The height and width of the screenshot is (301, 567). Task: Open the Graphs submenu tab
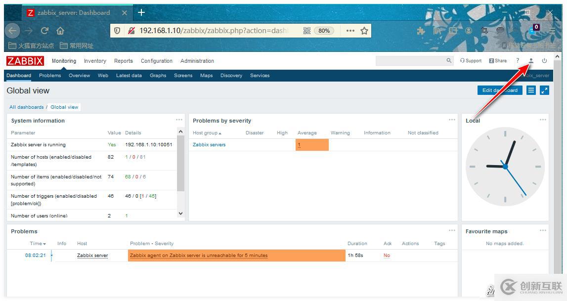pyautogui.click(x=158, y=76)
